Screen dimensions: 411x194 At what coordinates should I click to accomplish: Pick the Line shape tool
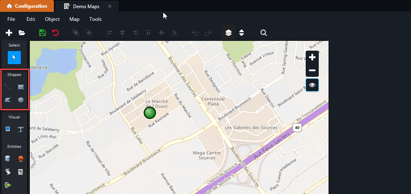click(x=8, y=87)
